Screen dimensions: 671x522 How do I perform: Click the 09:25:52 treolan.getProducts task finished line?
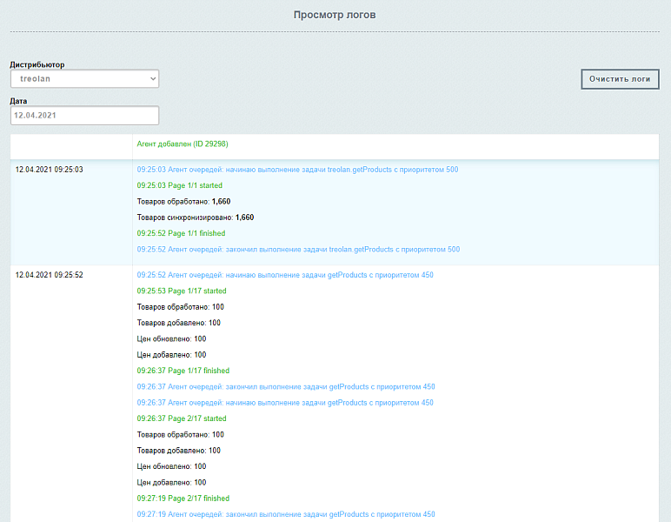(298, 250)
